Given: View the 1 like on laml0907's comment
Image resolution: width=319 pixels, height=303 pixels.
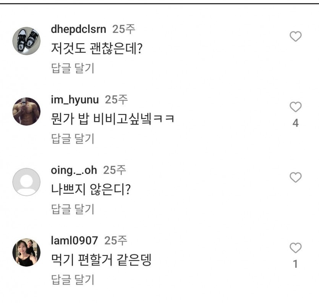Looking at the screenshot, I should pos(295,264).
